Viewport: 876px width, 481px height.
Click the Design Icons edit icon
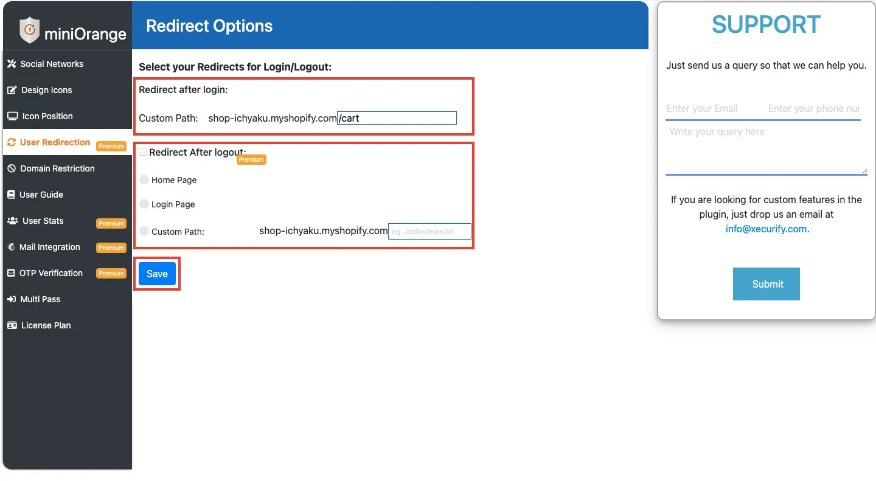(x=12, y=90)
